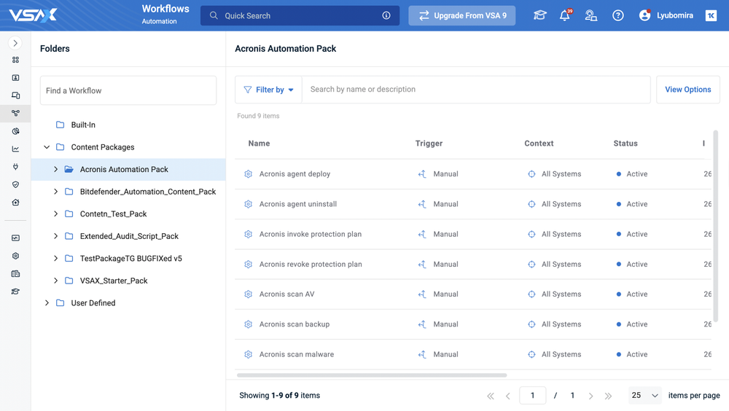Go to the next page

click(x=590, y=396)
